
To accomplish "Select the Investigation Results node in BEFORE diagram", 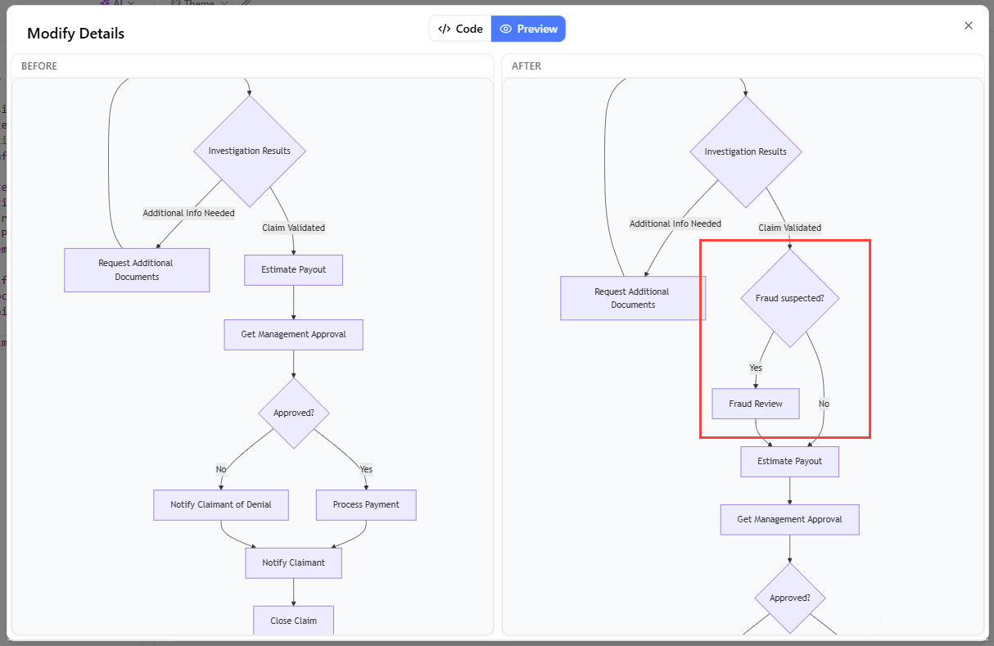I will pos(249,151).
